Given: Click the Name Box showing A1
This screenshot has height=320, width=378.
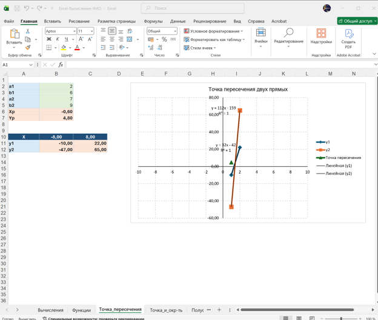Looking at the screenshot, I should click(18, 65).
